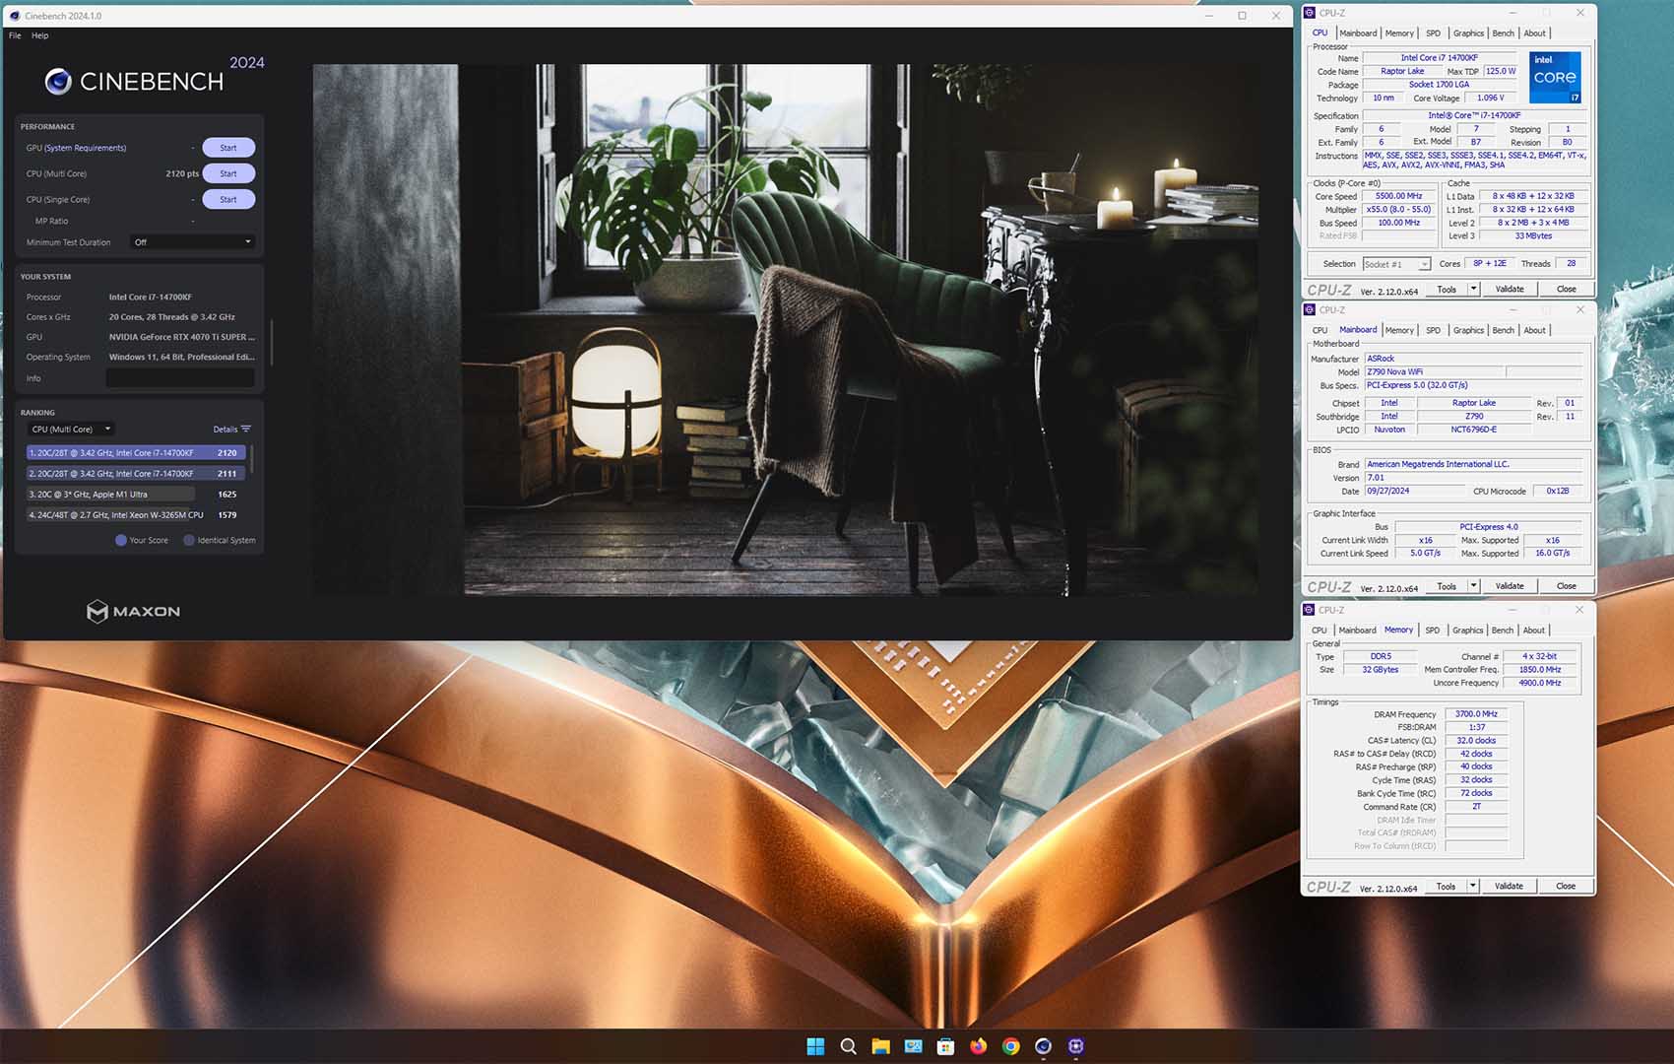Open taskbar Search

click(x=848, y=1046)
